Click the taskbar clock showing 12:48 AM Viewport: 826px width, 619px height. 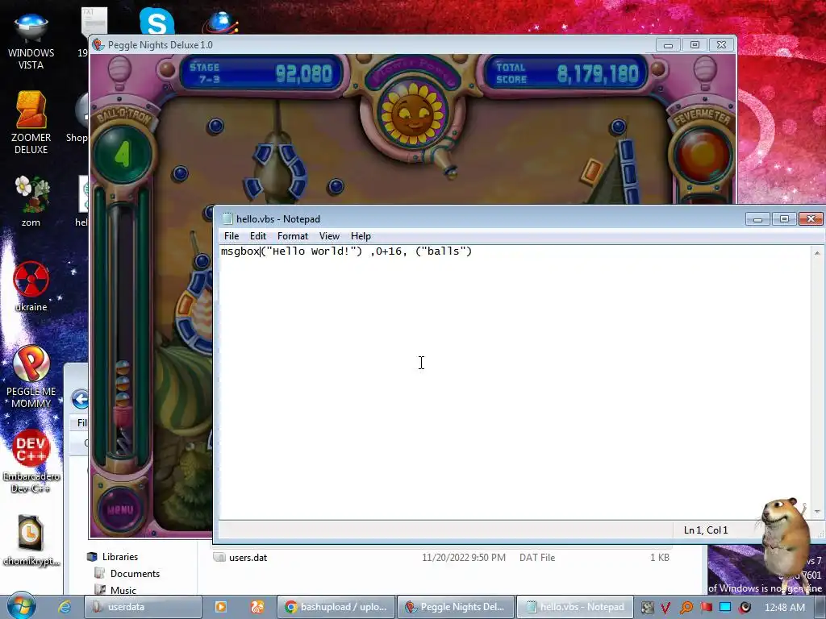[785, 608]
